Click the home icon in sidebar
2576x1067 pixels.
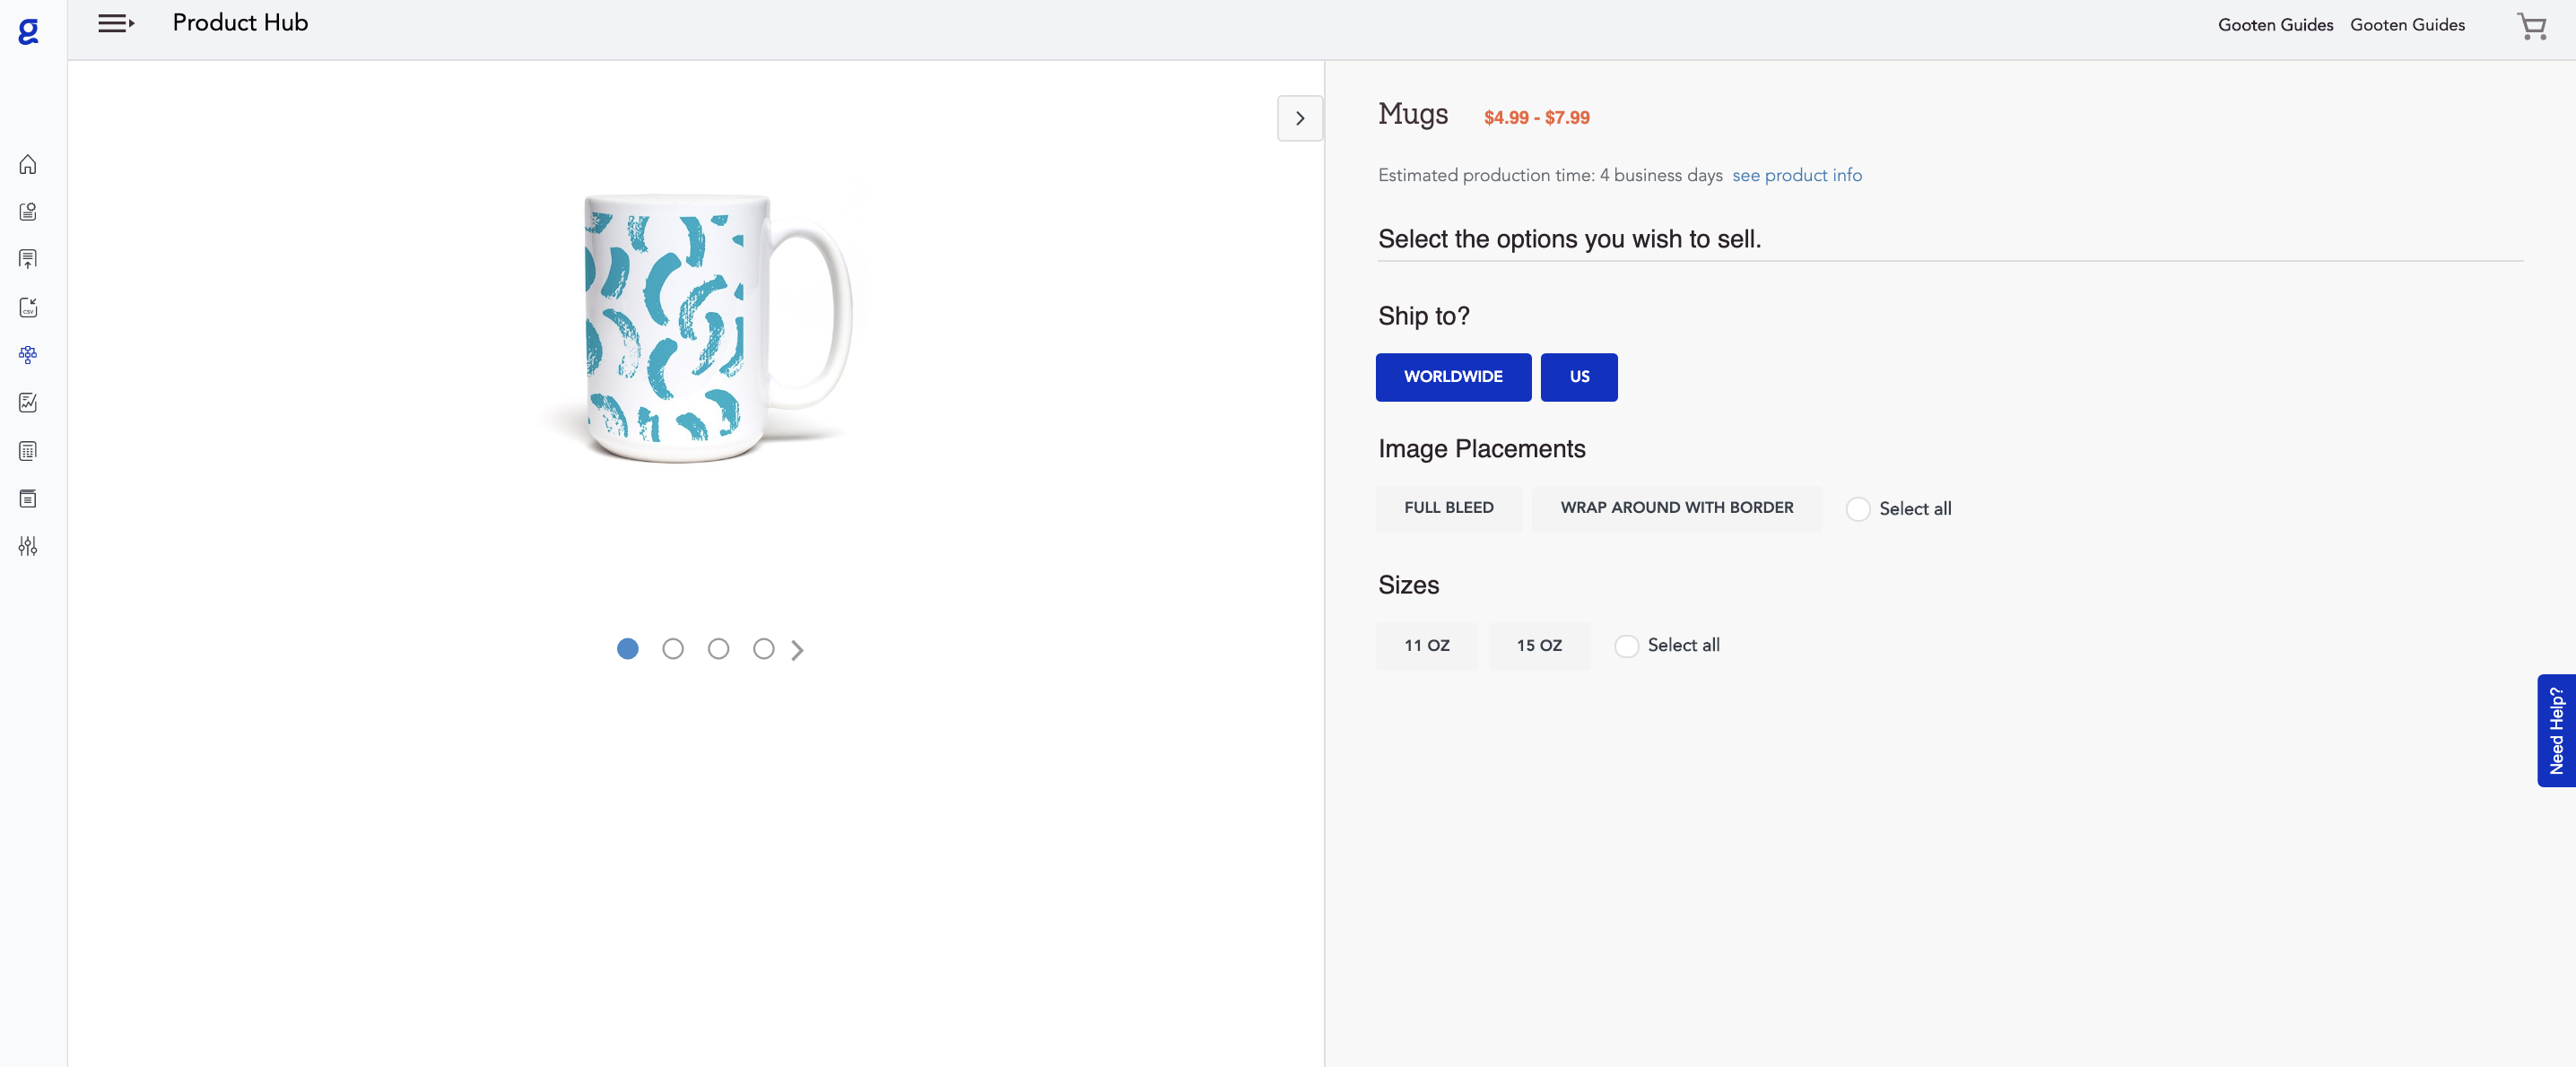click(28, 164)
